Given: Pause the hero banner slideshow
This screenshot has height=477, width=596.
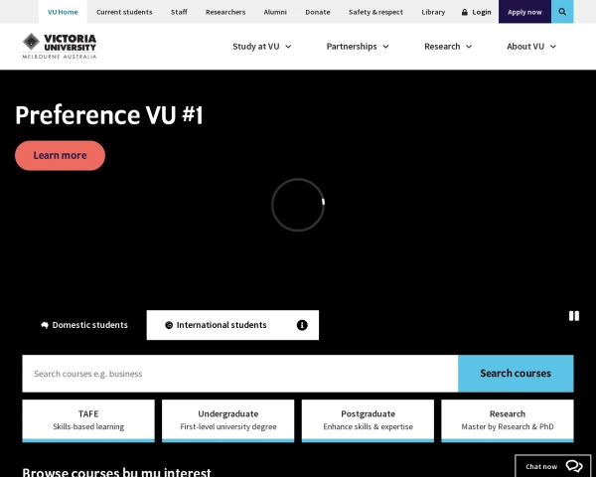Looking at the screenshot, I should [573, 316].
